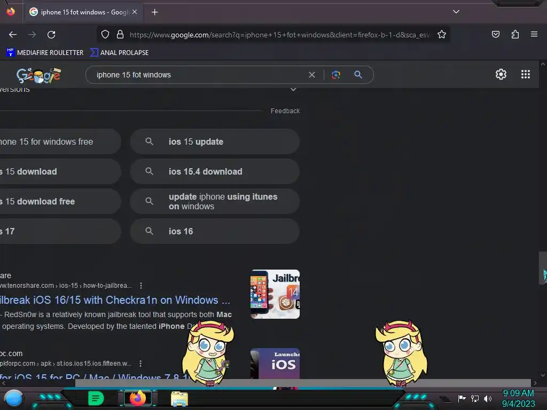Search related '15 for windows free'

click(x=60, y=141)
